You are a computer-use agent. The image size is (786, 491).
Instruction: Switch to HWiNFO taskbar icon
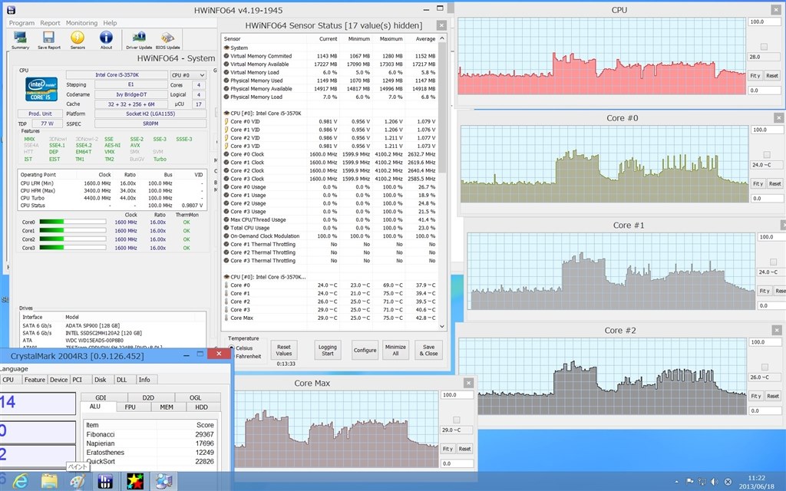click(105, 482)
